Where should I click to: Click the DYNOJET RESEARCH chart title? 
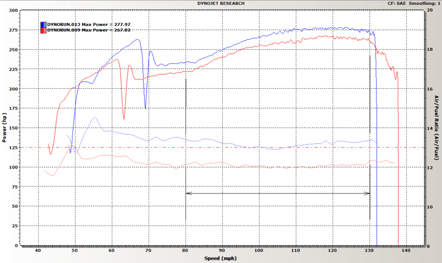pyautogui.click(x=220, y=3)
